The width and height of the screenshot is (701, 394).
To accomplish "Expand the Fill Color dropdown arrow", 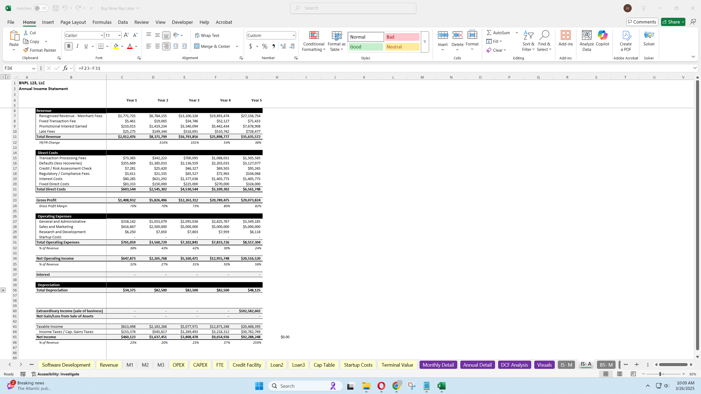I will (122, 46).
